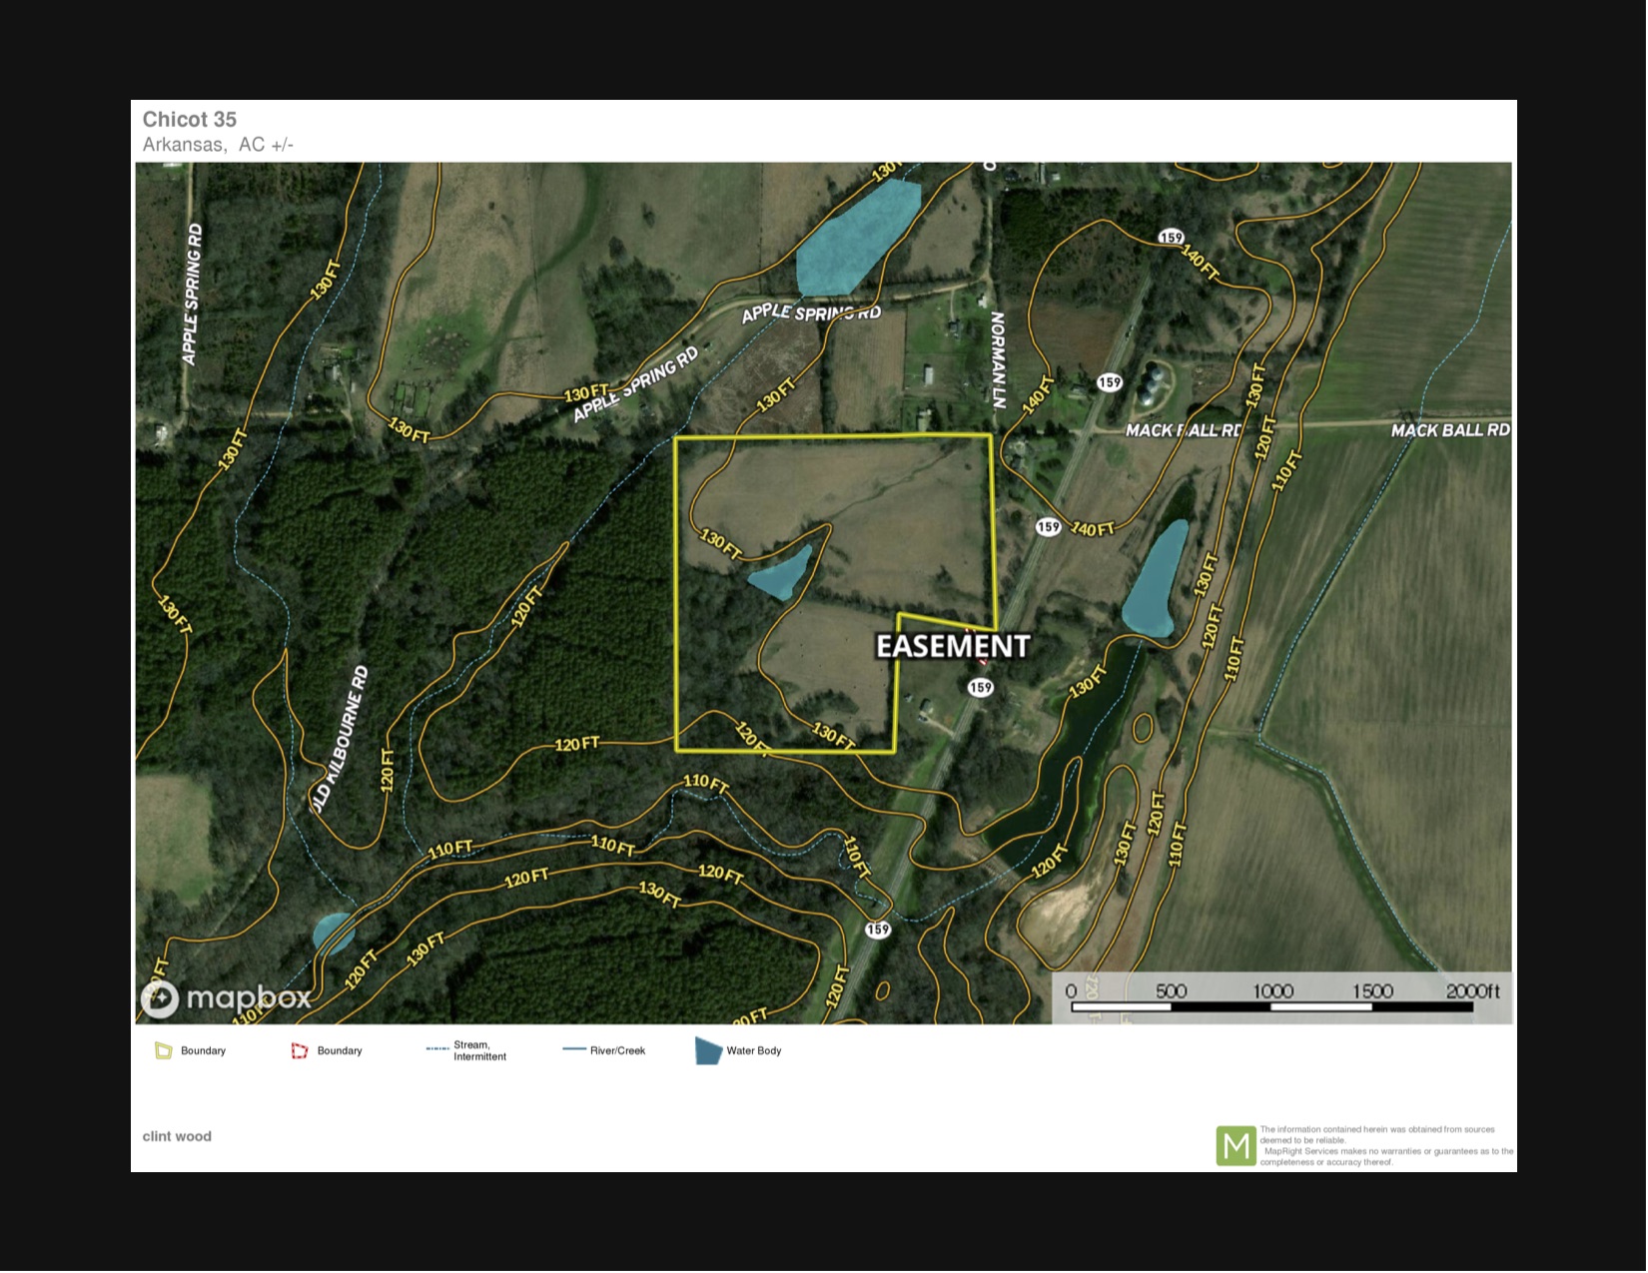Click the green MapRight M logo

point(1236,1146)
